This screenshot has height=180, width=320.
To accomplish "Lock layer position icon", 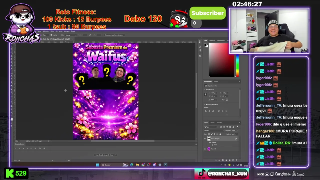I will [214, 134].
